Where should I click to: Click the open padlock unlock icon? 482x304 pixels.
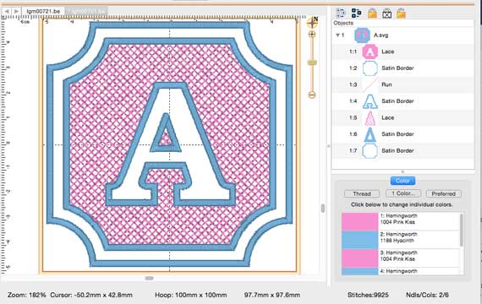coord(401,13)
